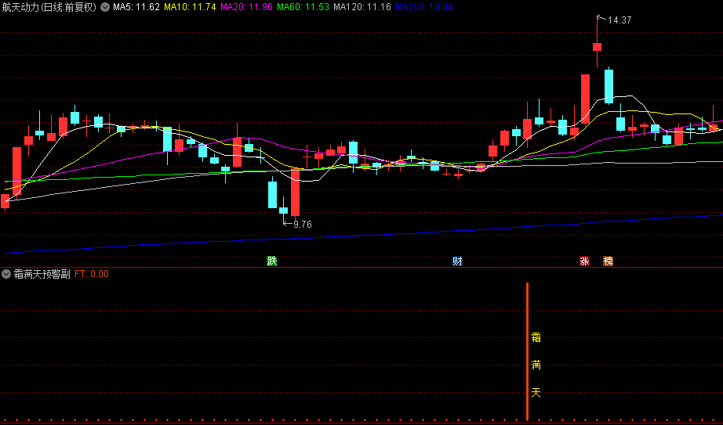Click the green MA60 legend value
723x425 pixels.
303,7
